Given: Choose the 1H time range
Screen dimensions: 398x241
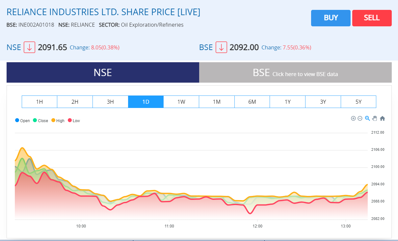Looking at the screenshot, I should (x=40, y=102).
